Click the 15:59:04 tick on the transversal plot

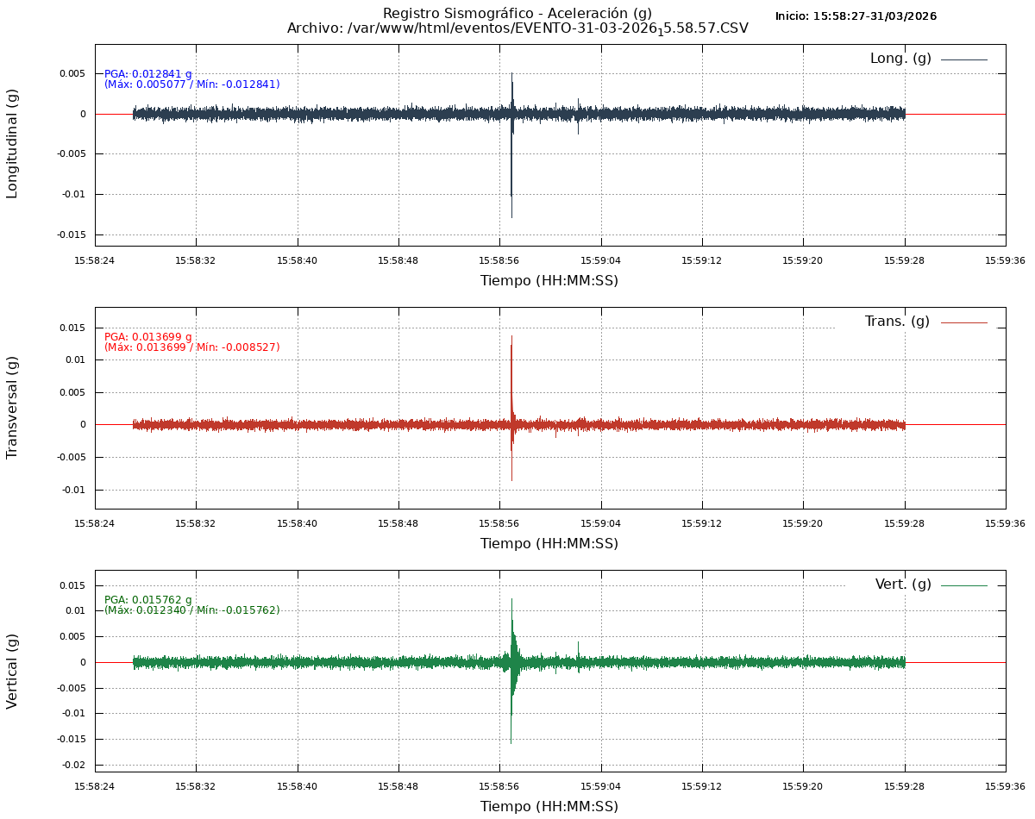(x=600, y=523)
